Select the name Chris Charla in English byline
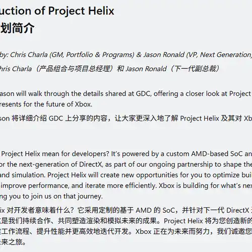This screenshot has height=252, width=252. 29,55
